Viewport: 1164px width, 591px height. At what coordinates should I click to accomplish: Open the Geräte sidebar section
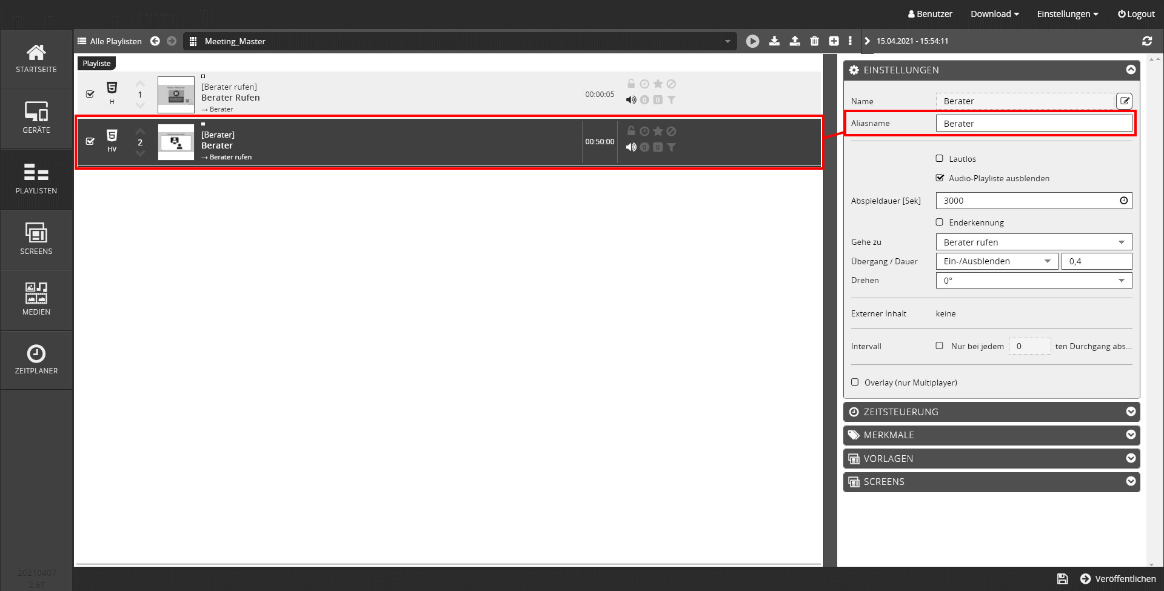pyautogui.click(x=36, y=118)
